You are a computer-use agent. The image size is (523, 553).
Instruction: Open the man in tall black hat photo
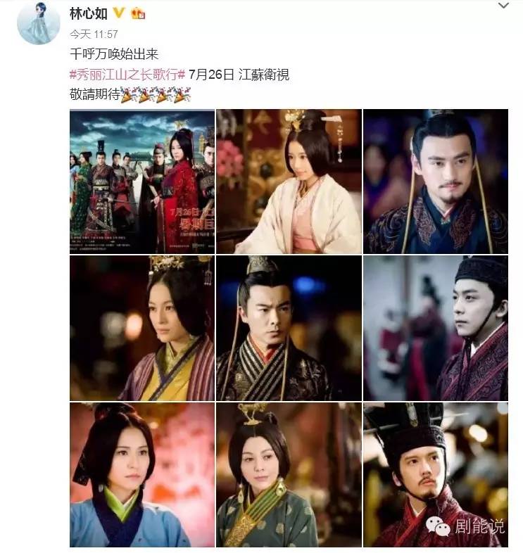coord(436,475)
